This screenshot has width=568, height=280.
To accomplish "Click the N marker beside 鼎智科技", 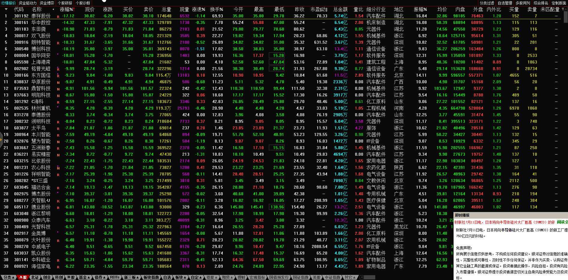I will click(x=58, y=89).
